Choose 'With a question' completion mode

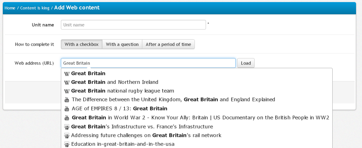coord(122,44)
